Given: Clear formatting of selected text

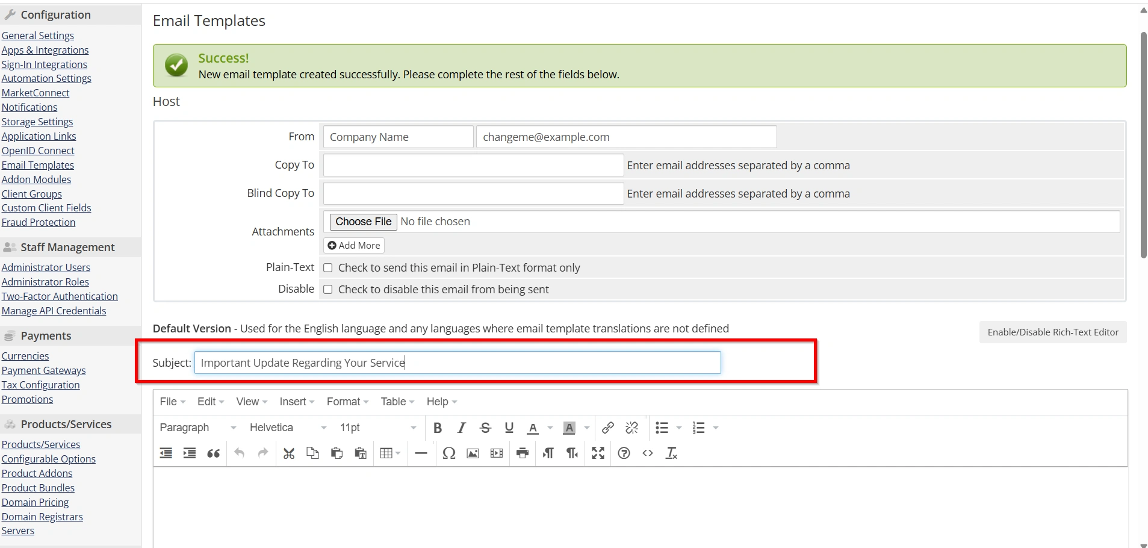Looking at the screenshot, I should (671, 453).
